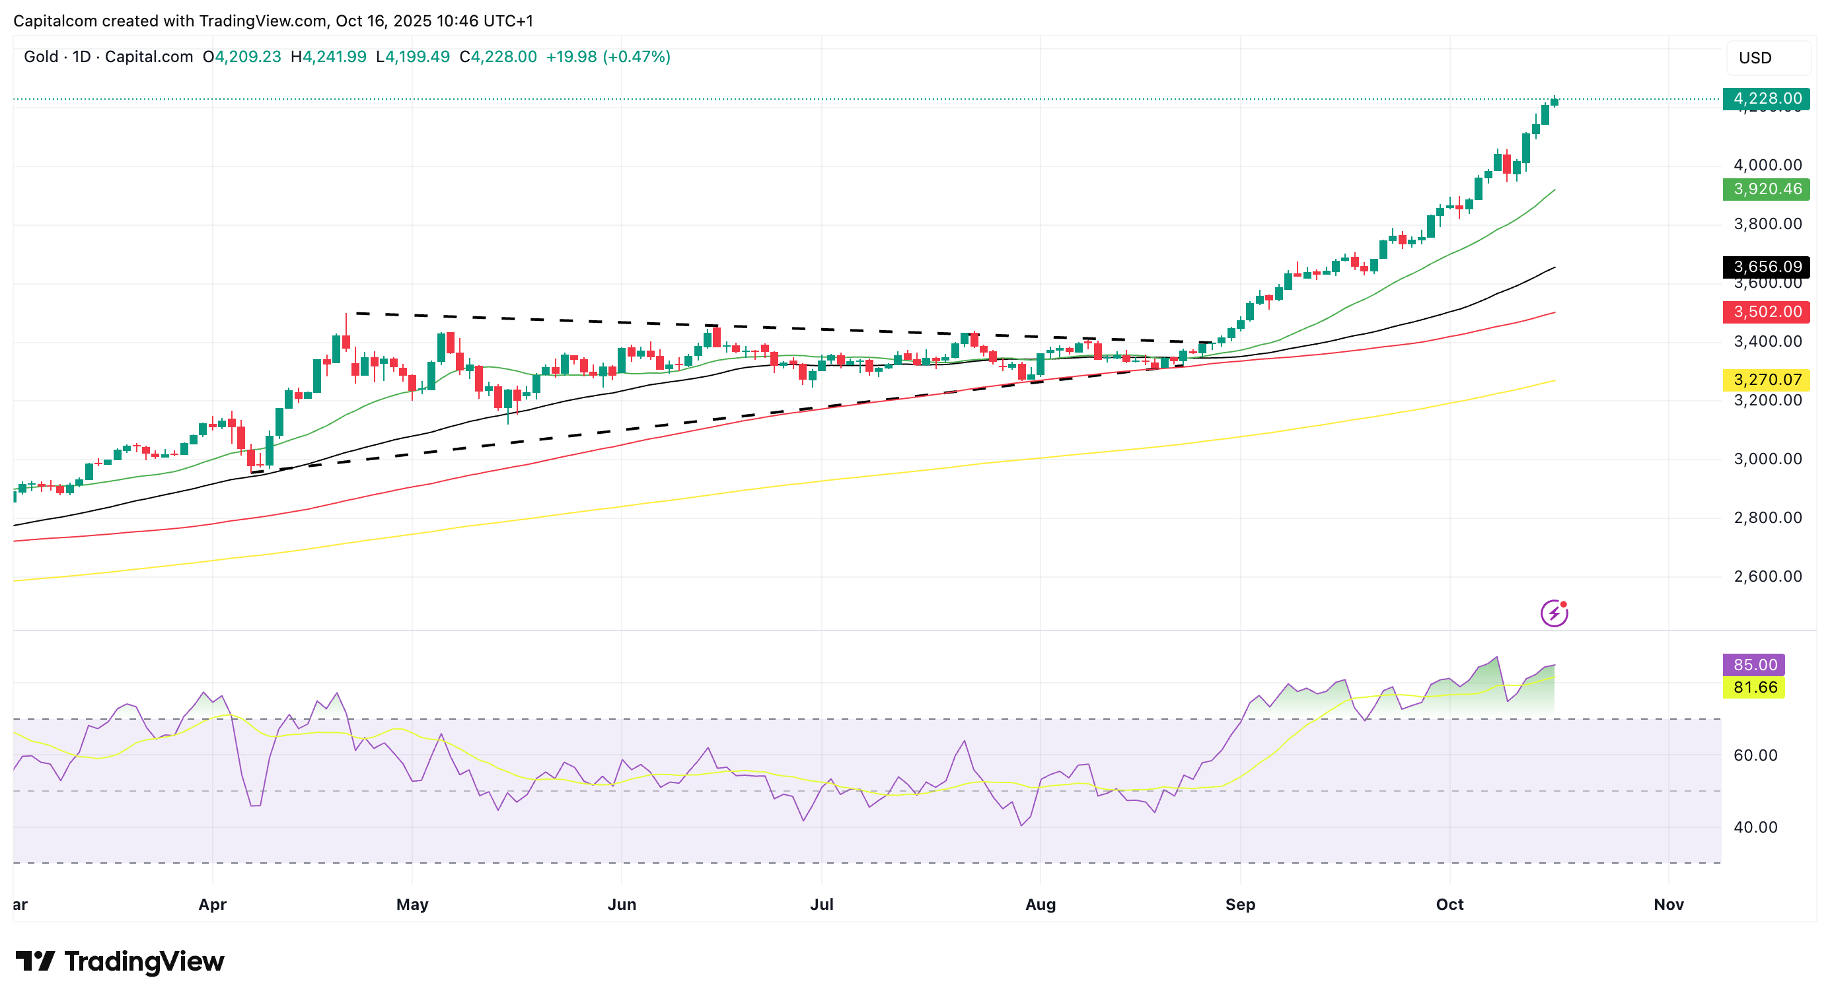Screen dimensions: 1830x1001
Task: Click the Oct label on time axis
Action: point(1449,905)
